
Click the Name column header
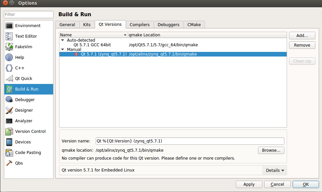coord(93,35)
